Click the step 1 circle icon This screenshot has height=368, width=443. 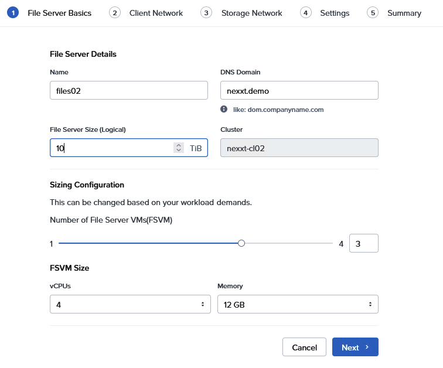click(13, 13)
